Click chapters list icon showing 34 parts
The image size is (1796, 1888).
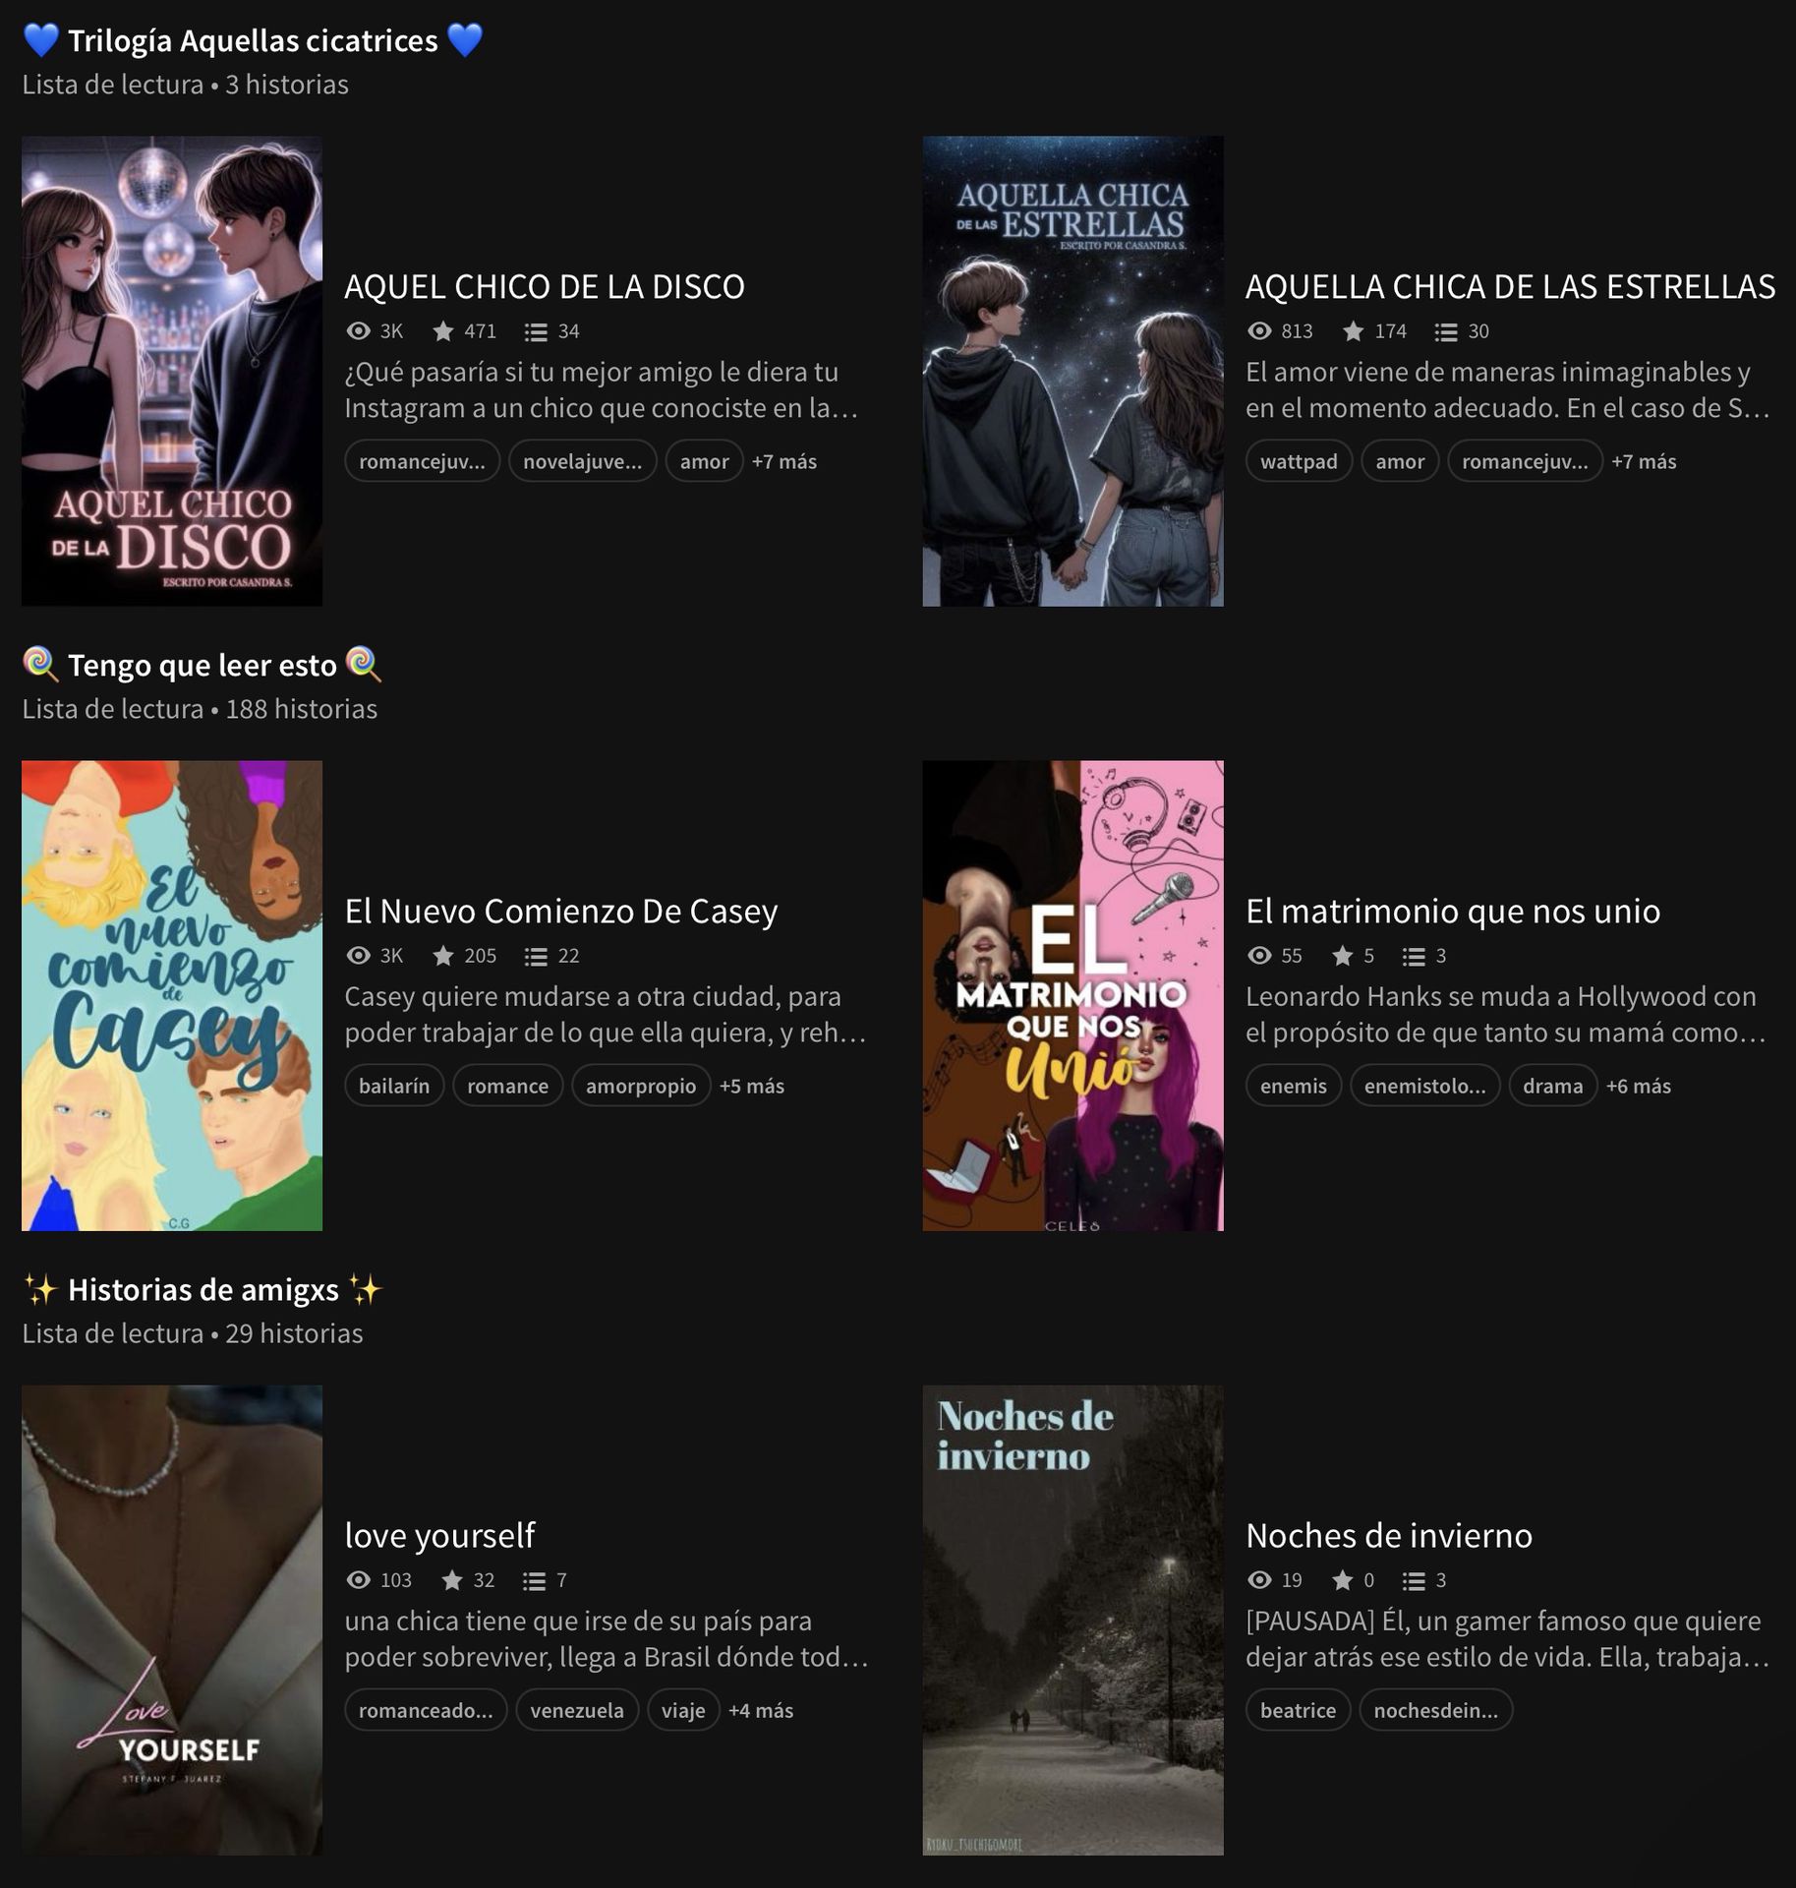(x=536, y=332)
